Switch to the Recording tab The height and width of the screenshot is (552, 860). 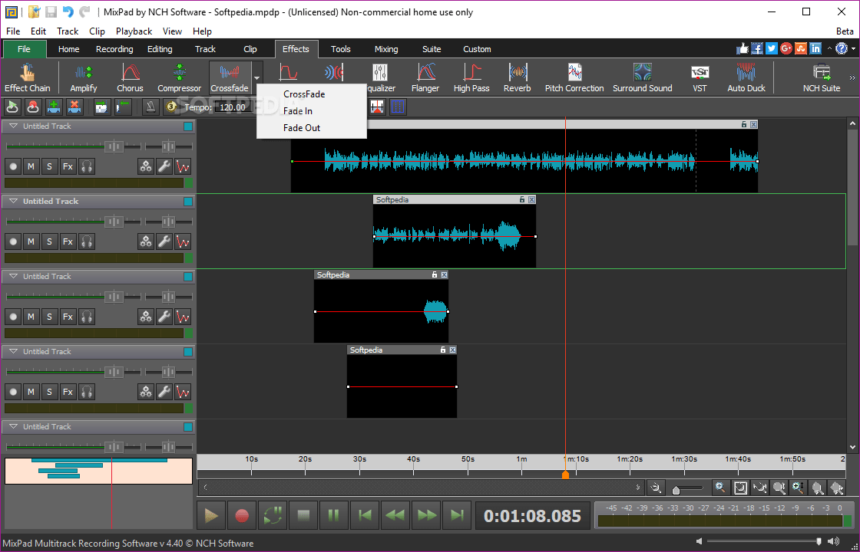(x=114, y=49)
